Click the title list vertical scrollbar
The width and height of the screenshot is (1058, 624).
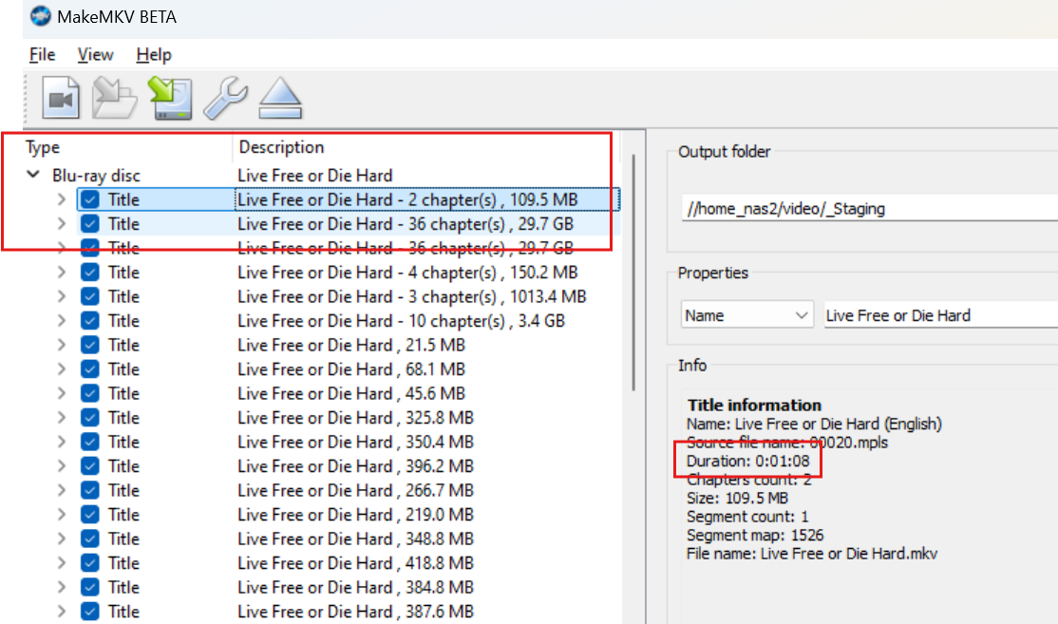pos(633,273)
